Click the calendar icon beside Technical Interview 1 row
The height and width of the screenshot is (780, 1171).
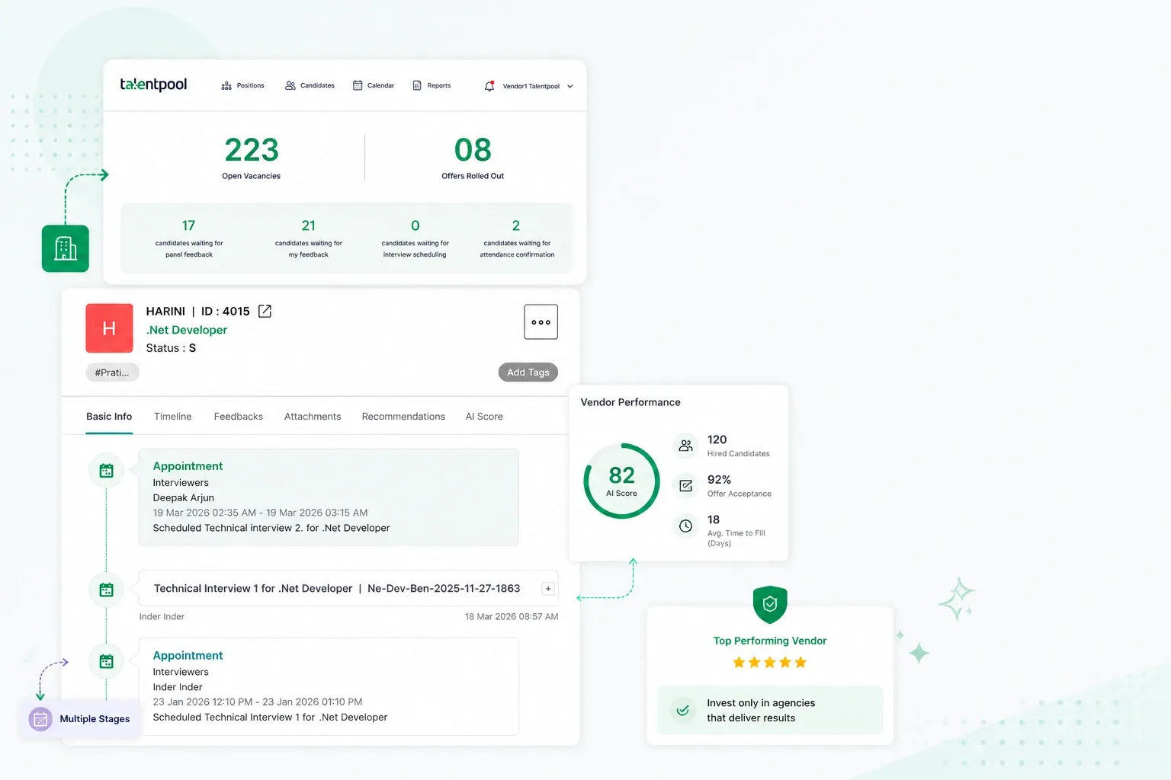107,590
